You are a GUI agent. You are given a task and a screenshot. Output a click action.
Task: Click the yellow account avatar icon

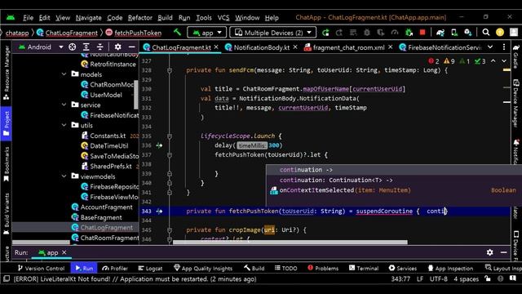tap(500, 33)
